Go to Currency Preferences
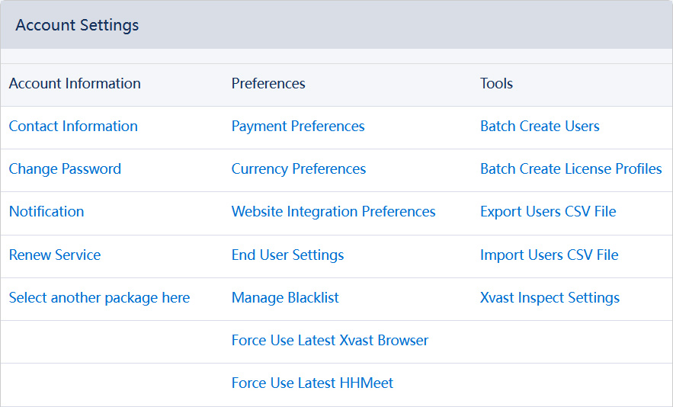Viewport: 673px width, 407px height. [x=299, y=169]
